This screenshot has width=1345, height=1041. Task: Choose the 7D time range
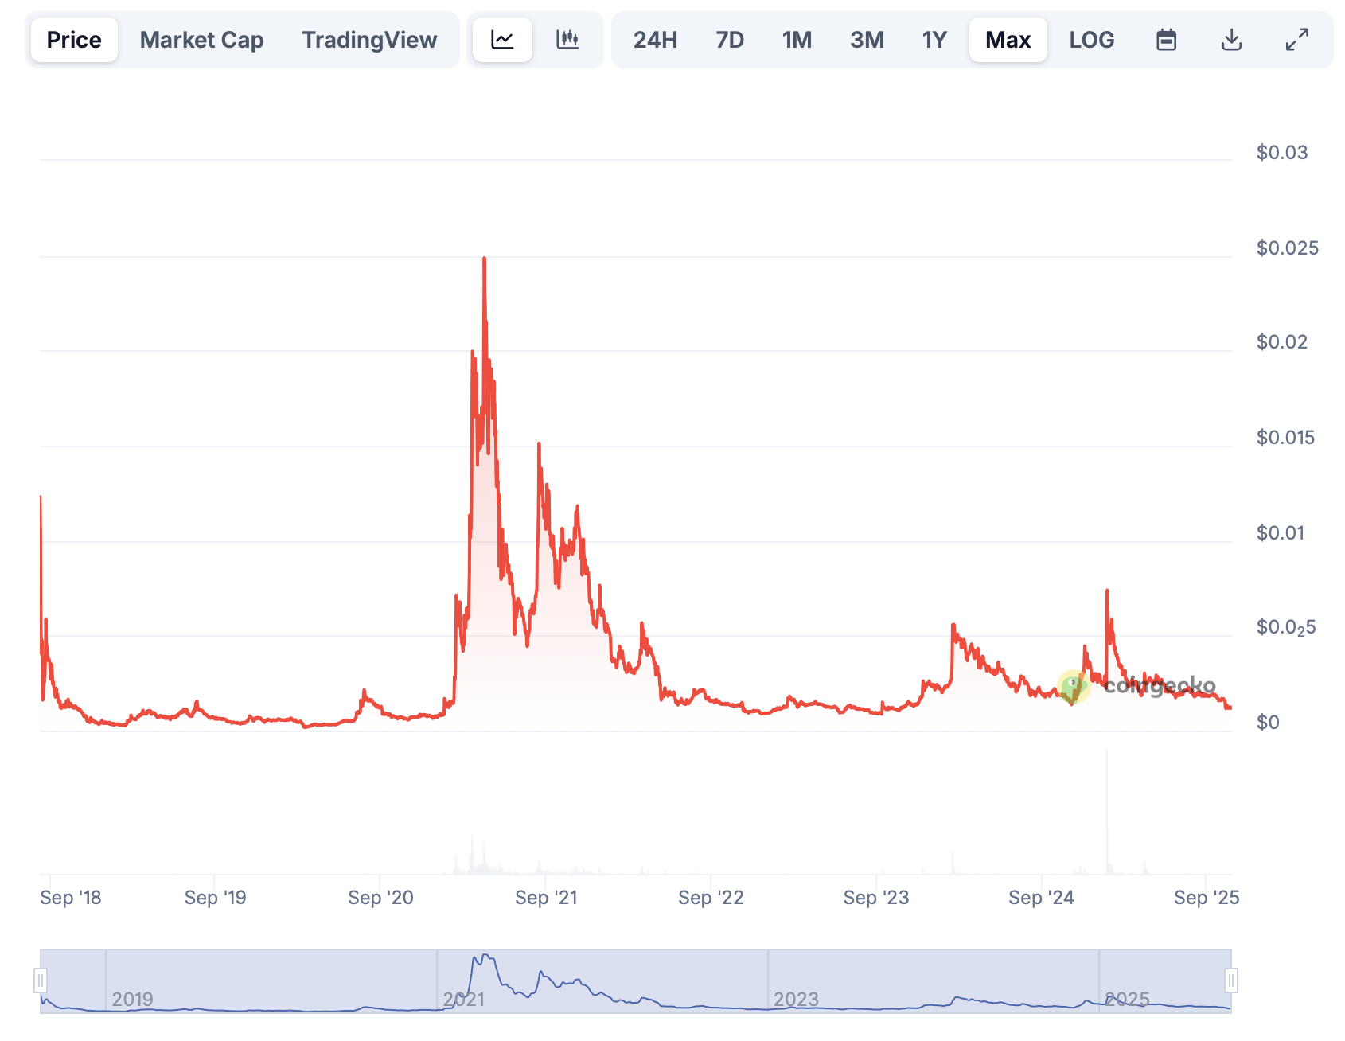click(x=729, y=40)
